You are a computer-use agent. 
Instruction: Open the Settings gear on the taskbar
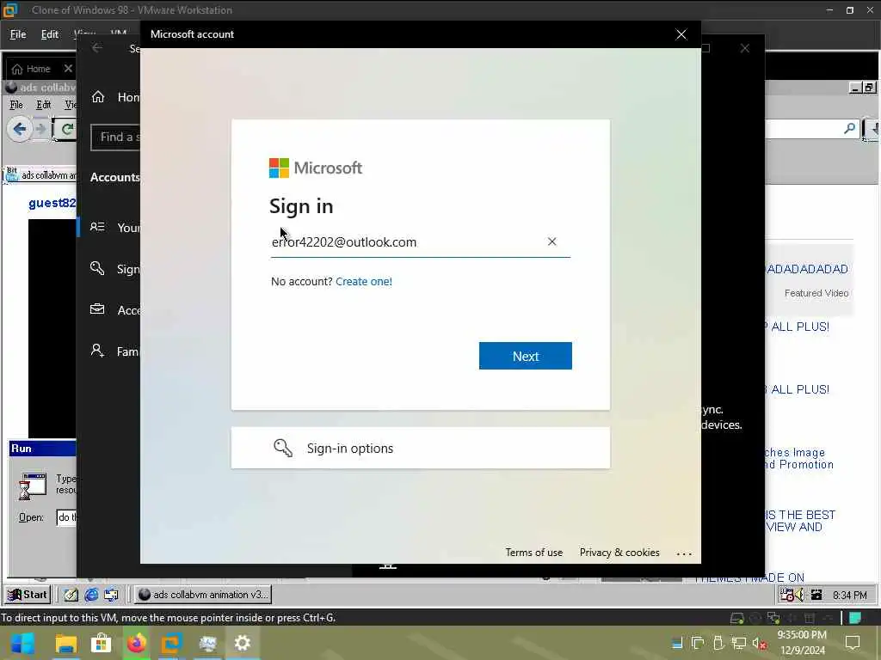(243, 644)
